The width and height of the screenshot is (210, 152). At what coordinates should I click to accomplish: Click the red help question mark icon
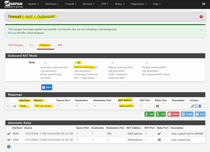pyautogui.click(x=201, y=17)
